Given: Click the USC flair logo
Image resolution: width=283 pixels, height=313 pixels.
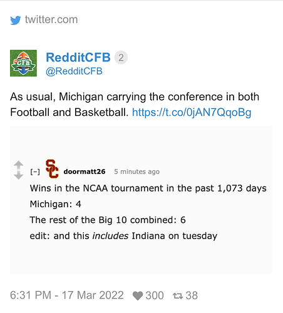Looking at the screenshot, I should 52,169.
